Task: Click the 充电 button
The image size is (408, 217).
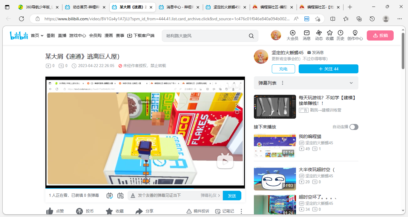Action: coord(283,69)
